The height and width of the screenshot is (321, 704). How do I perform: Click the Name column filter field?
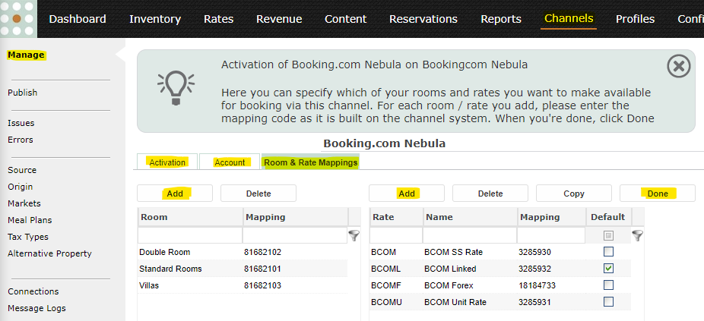point(470,235)
